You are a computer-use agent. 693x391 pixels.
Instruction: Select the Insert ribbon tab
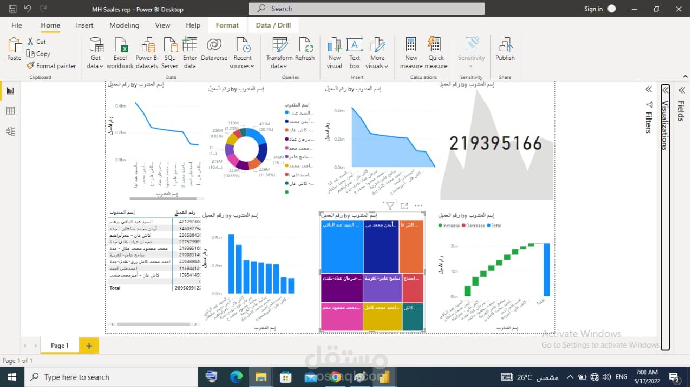tap(84, 25)
